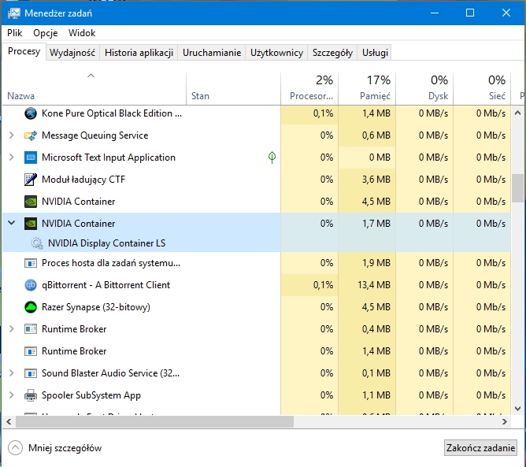Expand the Message Queuing Service group
Screen dimensions: 526x467
[12, 135]
